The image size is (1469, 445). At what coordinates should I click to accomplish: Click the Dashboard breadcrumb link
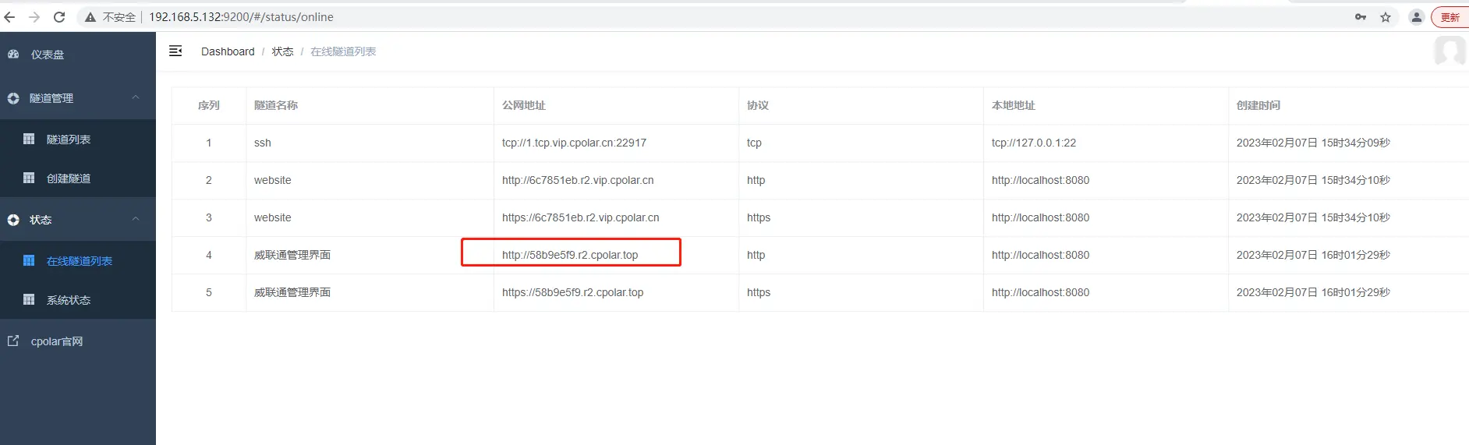click(x=228, y=51)
